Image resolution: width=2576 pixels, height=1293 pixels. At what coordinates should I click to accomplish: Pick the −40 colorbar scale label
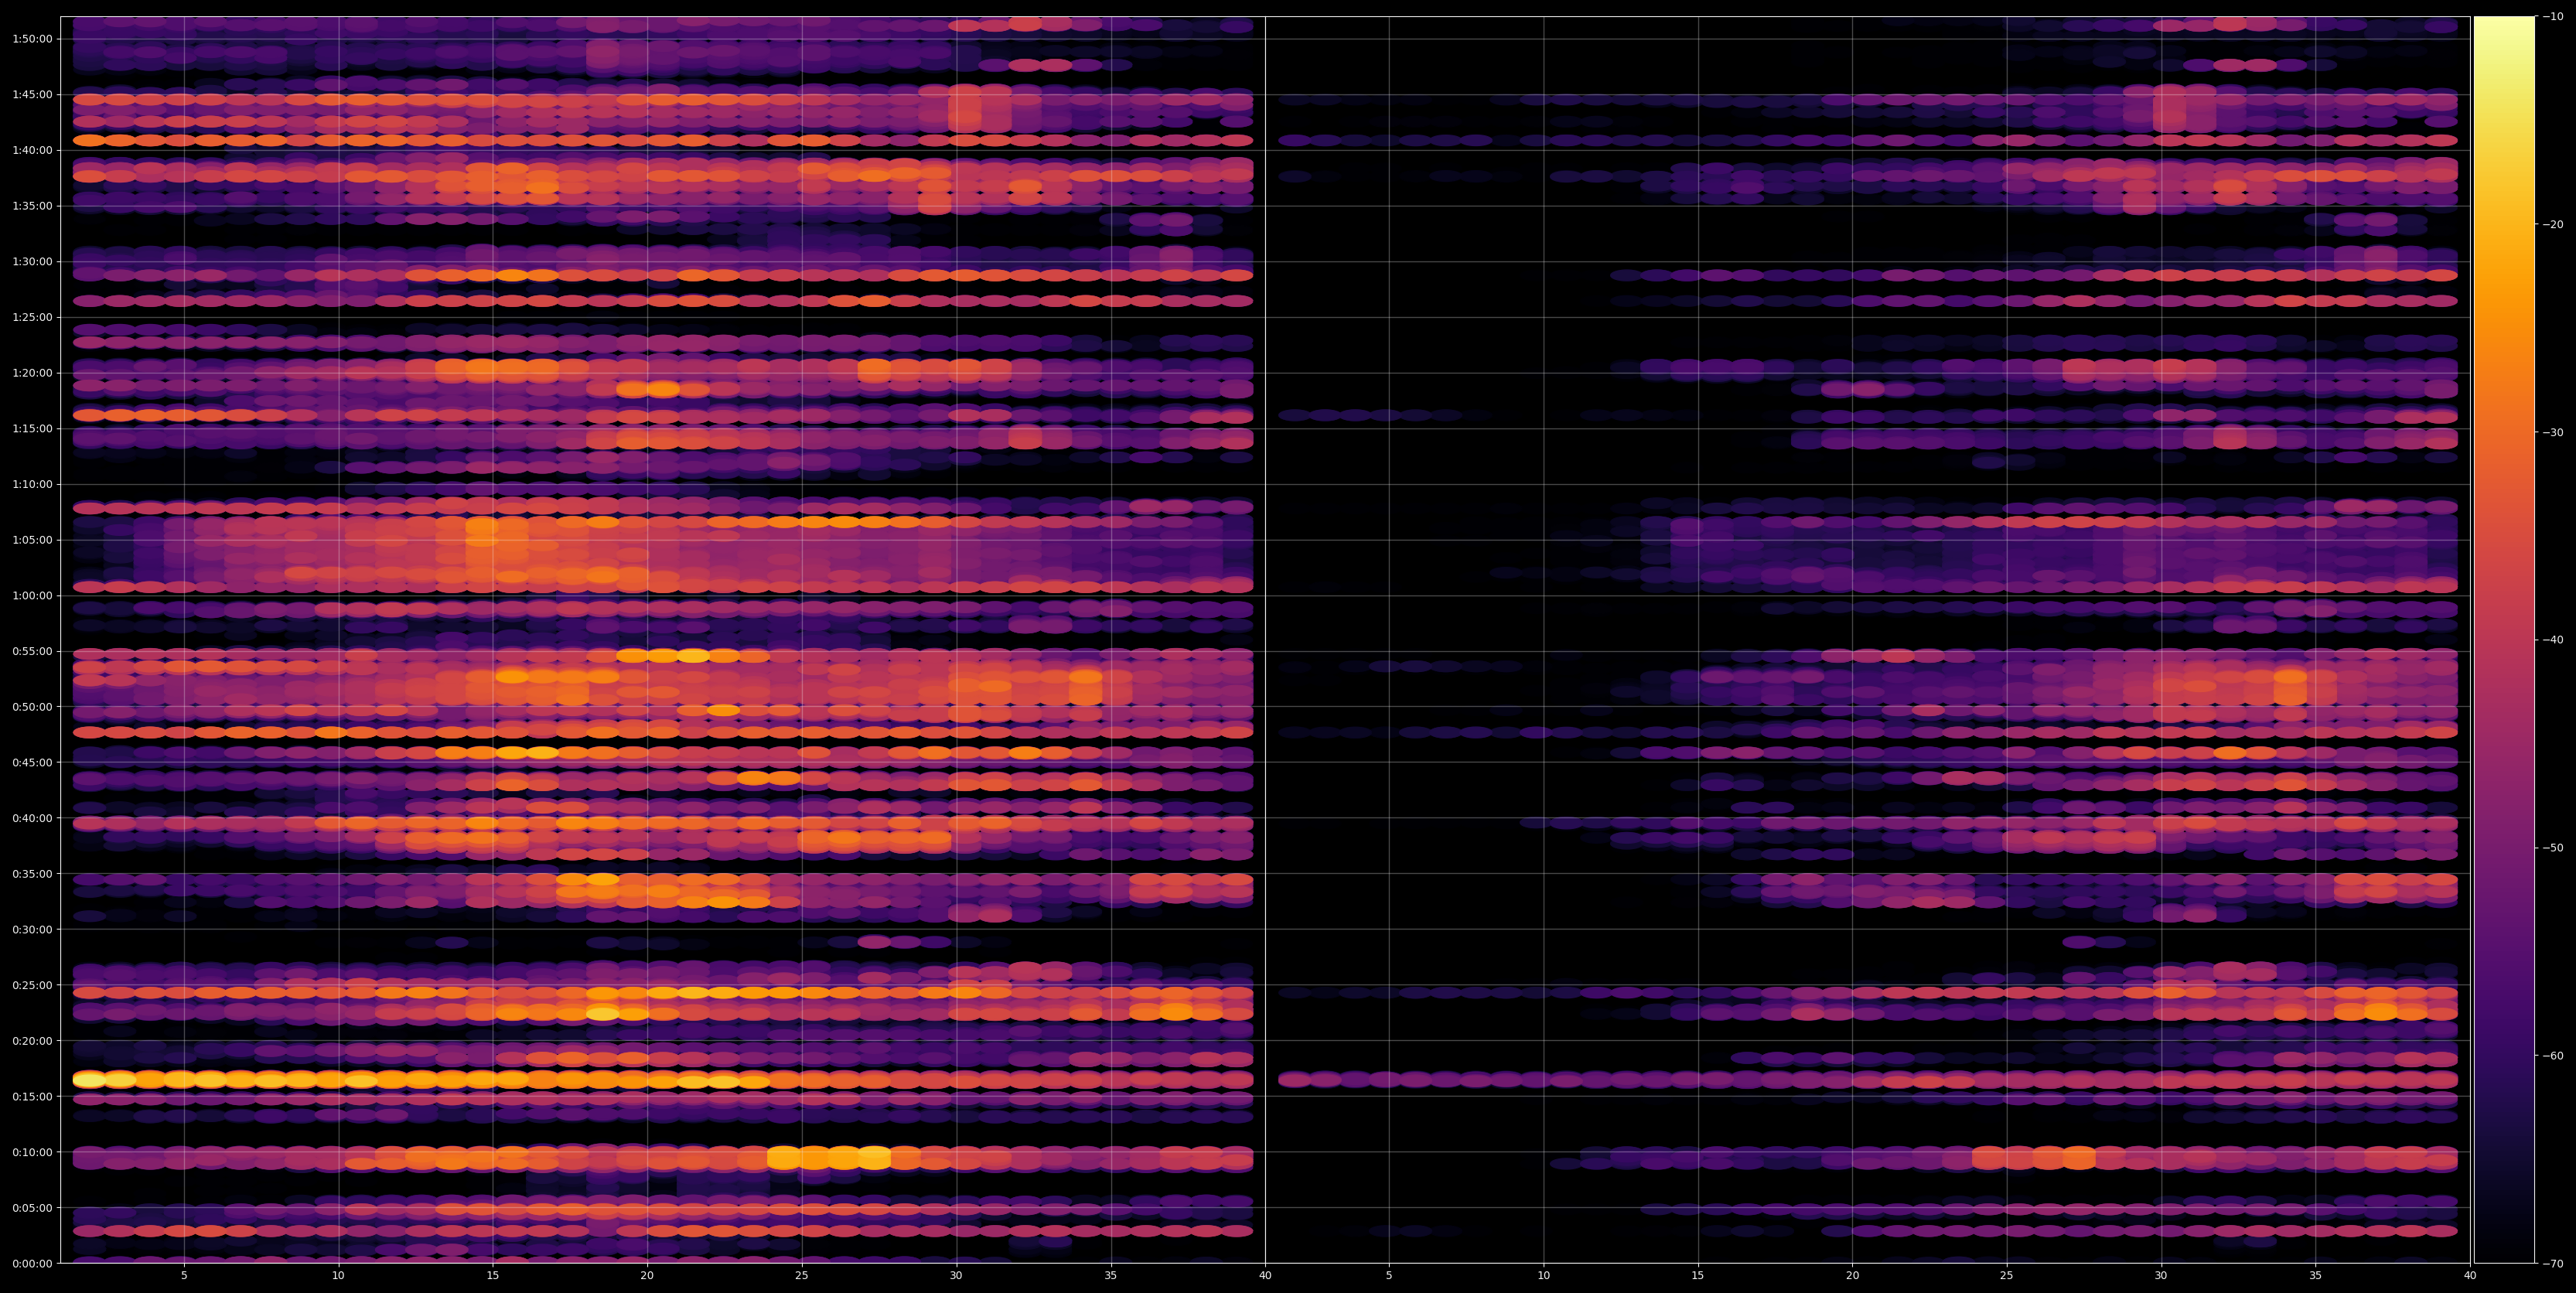[x=2553, y=640]
